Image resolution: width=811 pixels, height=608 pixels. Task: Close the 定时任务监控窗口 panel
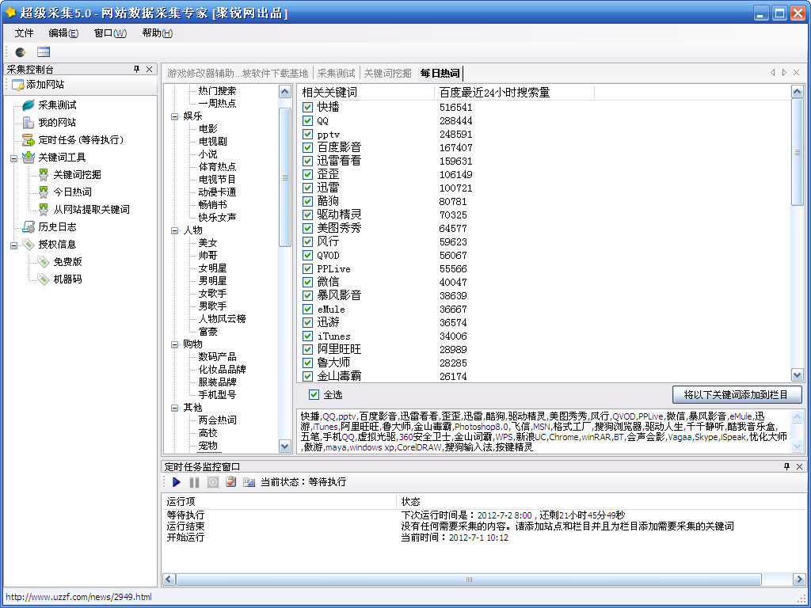tap(799, 466)
